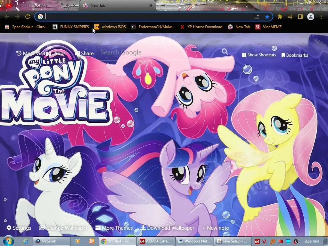The width and height of the screenshot is (328, 246).
Task: Toggle the side panel icon
Action: point(300,17)
